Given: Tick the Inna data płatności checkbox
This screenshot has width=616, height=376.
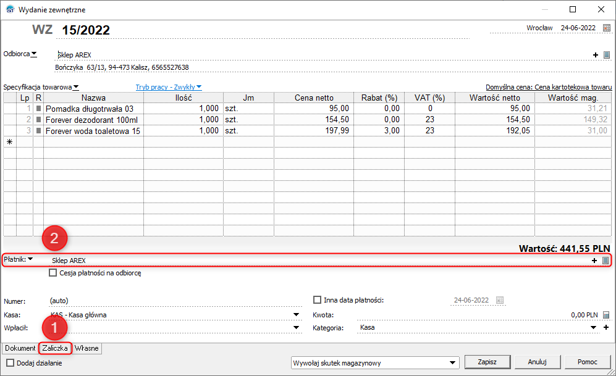Looking at the screenshot, I should pos(318,300).
